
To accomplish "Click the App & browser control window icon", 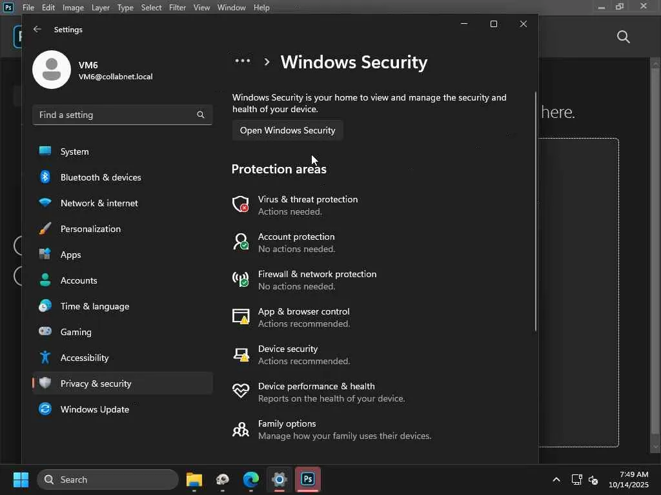I will pos(241,316).
